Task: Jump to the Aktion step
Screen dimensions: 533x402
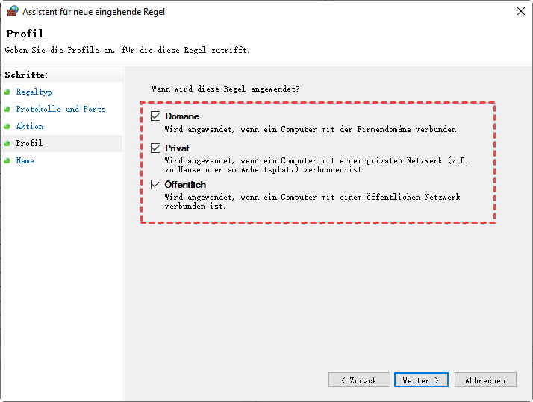Action: [x=30, y=126]
